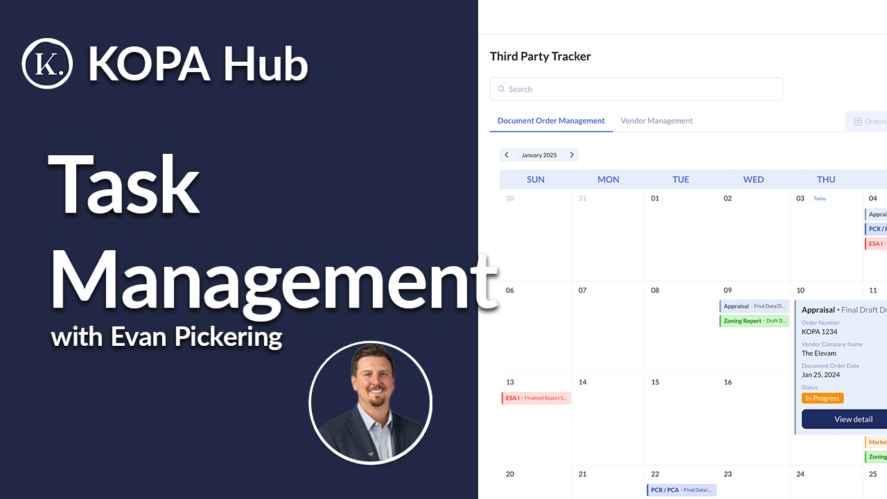Viewport: 887px width, 499px height.
Task: Click the search magnifier icon
Action: pos(501,89)
